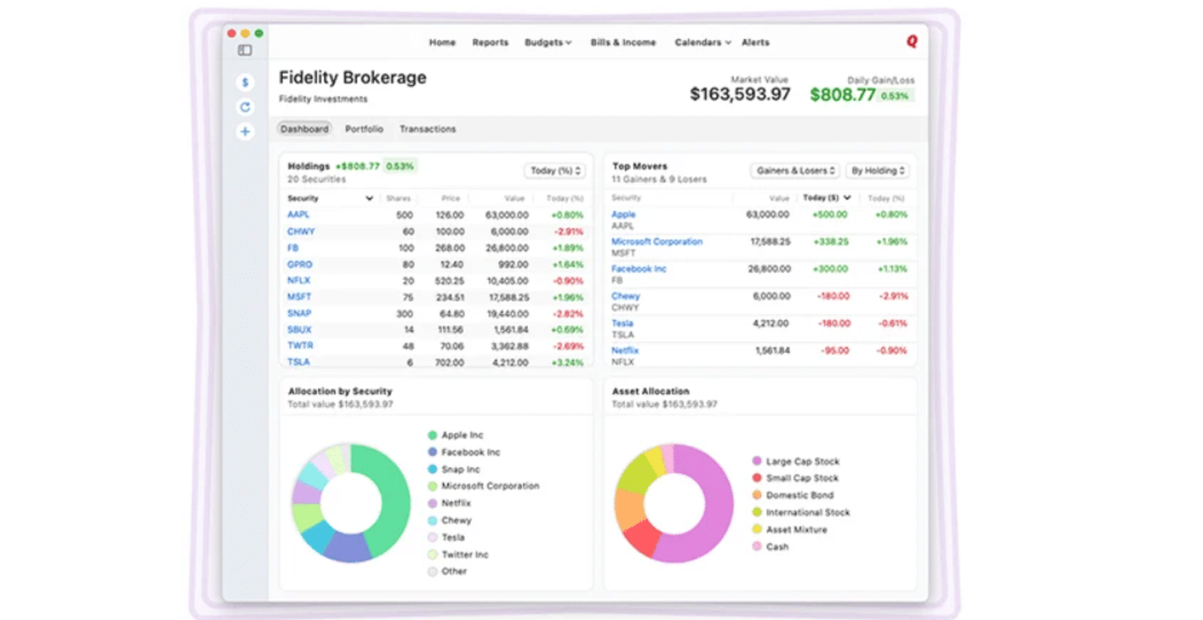Open the Today (%) dropdown in Holdings
Viewport: 1203px width, 620px height.
click(555, 171)
